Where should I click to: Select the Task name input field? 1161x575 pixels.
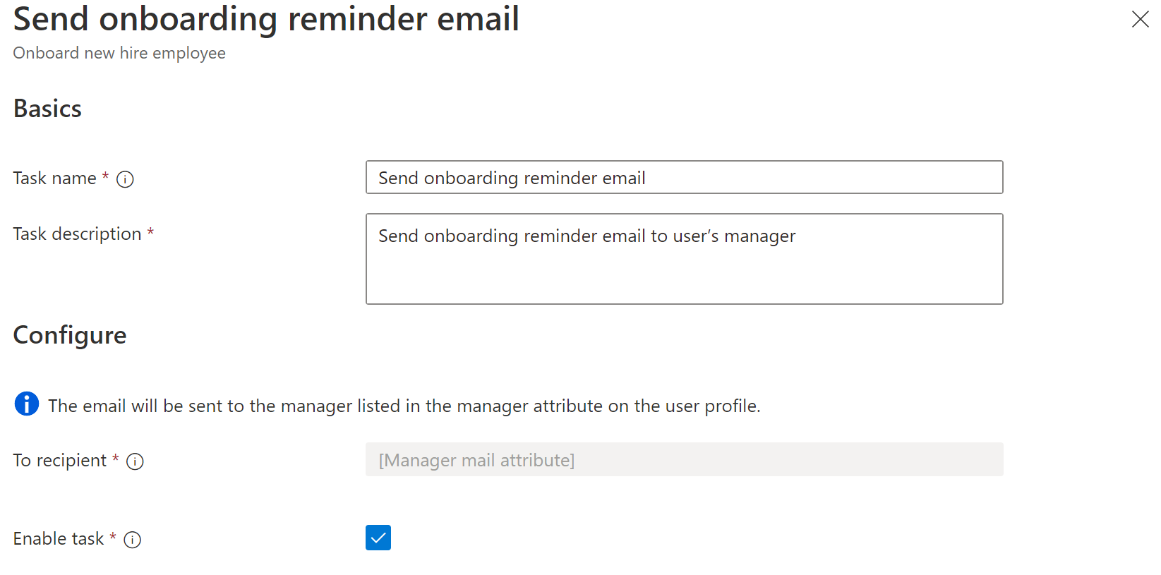tap(683, 177)
